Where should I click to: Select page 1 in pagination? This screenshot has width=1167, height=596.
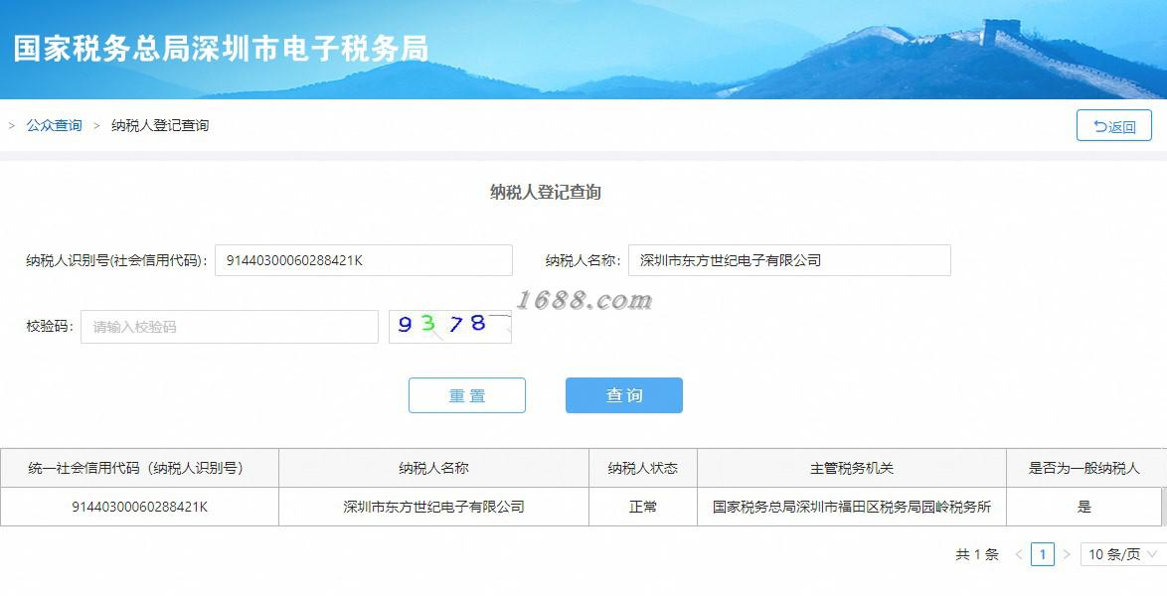click(x=1043, y=554)
